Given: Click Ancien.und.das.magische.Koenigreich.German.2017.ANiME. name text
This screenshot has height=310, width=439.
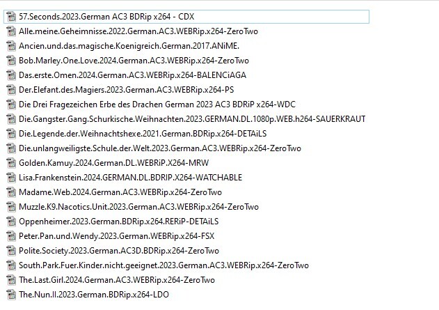Looking at the screenshot, I should [129, 46].
